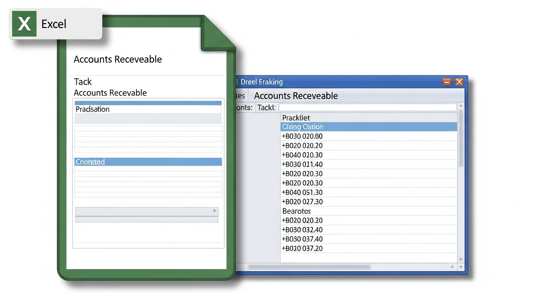The height and width of the screenshot is (298, 546).
Task: Click the corner arrow beside the horizontal scrollbar
Action: pos(461,267)
